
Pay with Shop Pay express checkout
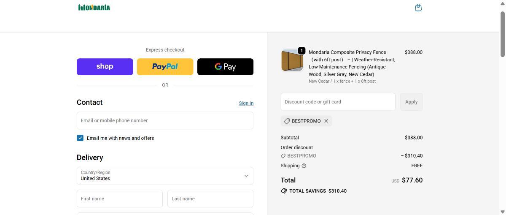coord(105,67)
